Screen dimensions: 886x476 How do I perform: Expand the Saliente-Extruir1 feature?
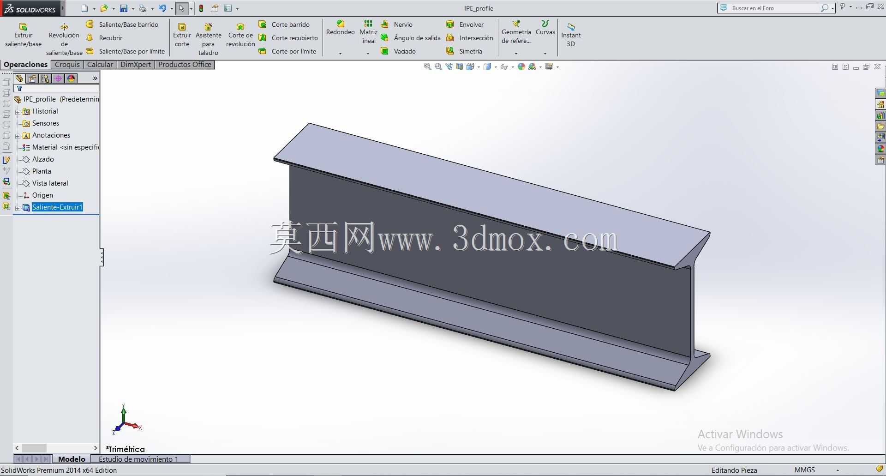(18, 208)
